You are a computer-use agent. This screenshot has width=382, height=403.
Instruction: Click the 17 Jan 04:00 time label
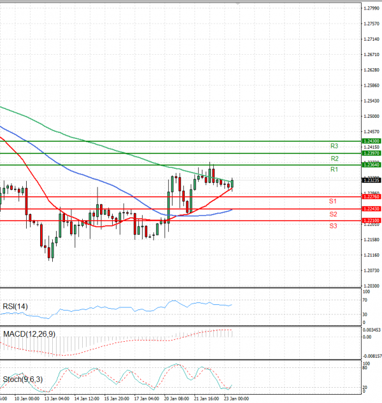click(146, 399)
